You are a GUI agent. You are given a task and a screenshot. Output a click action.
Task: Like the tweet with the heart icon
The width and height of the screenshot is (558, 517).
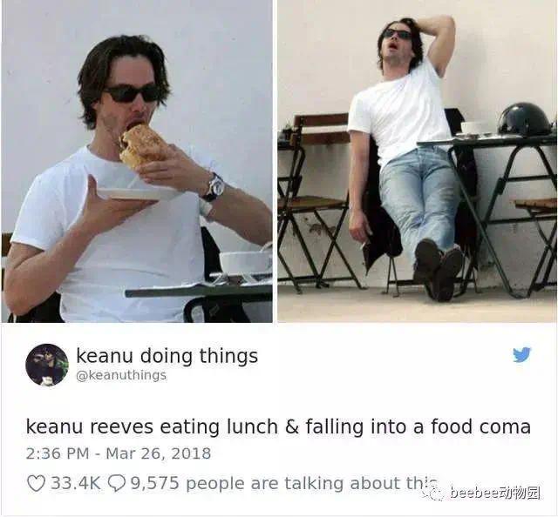(36, 483)
